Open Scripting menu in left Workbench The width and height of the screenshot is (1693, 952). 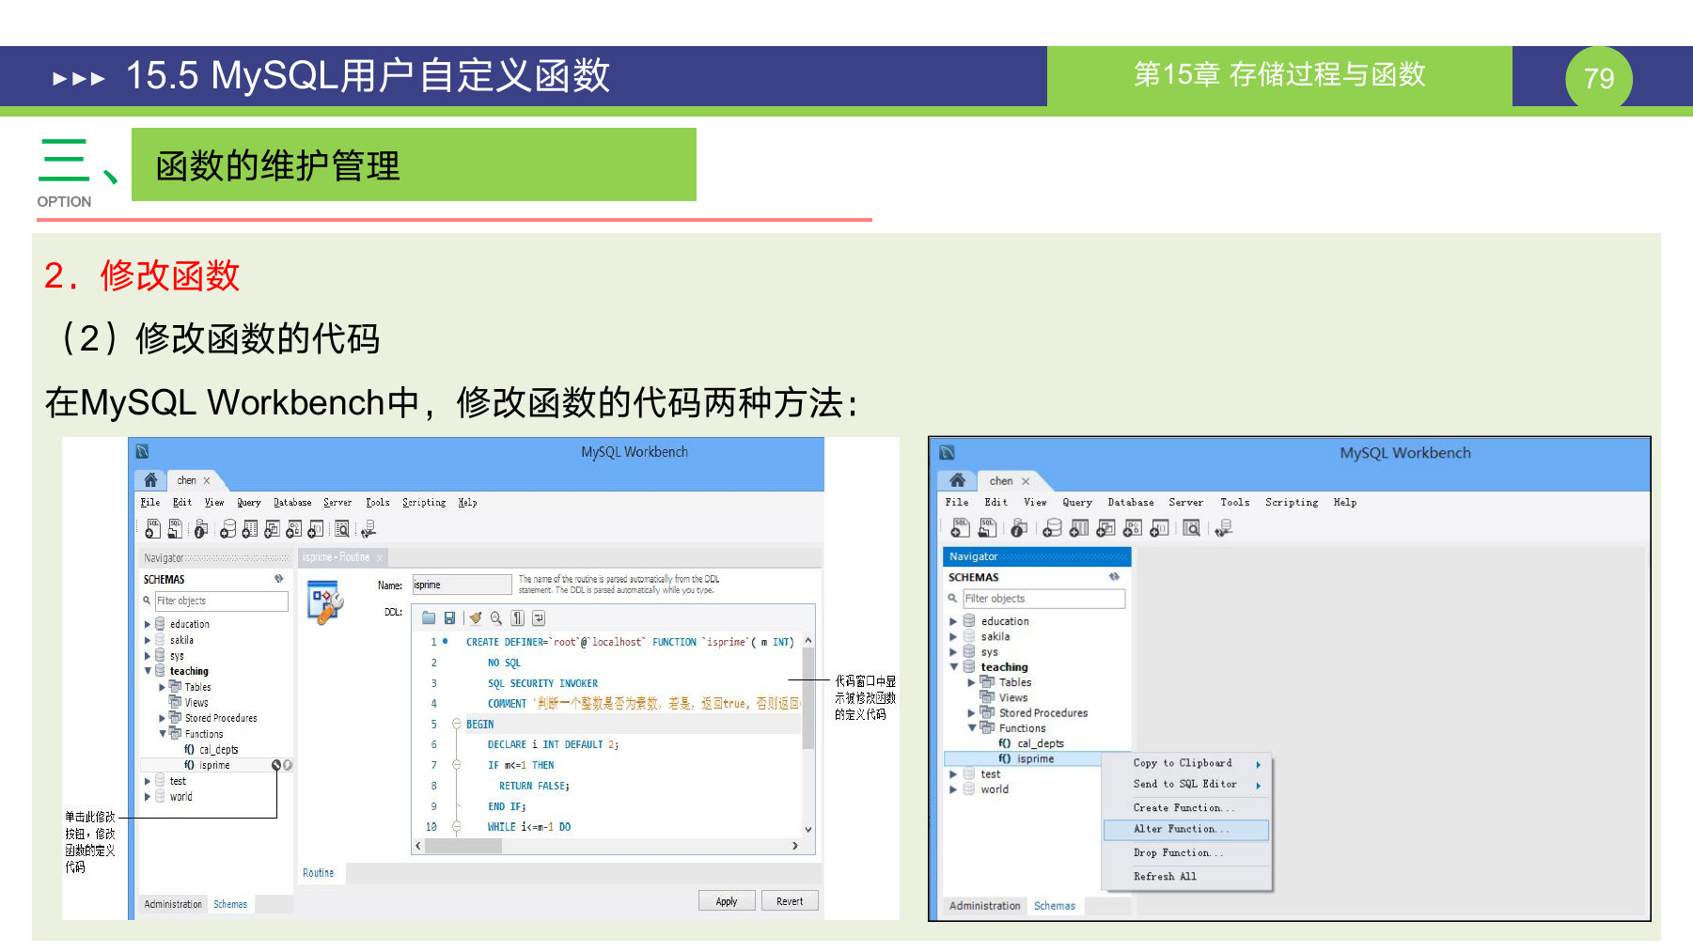point(424,503)
